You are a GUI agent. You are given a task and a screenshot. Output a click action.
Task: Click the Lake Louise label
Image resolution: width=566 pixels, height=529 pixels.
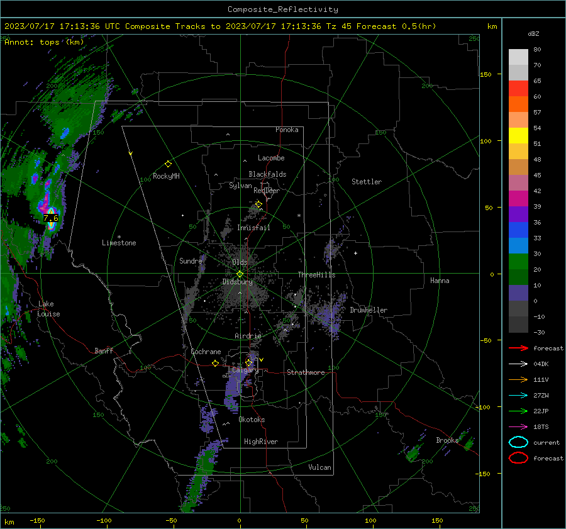click(48, 309)
